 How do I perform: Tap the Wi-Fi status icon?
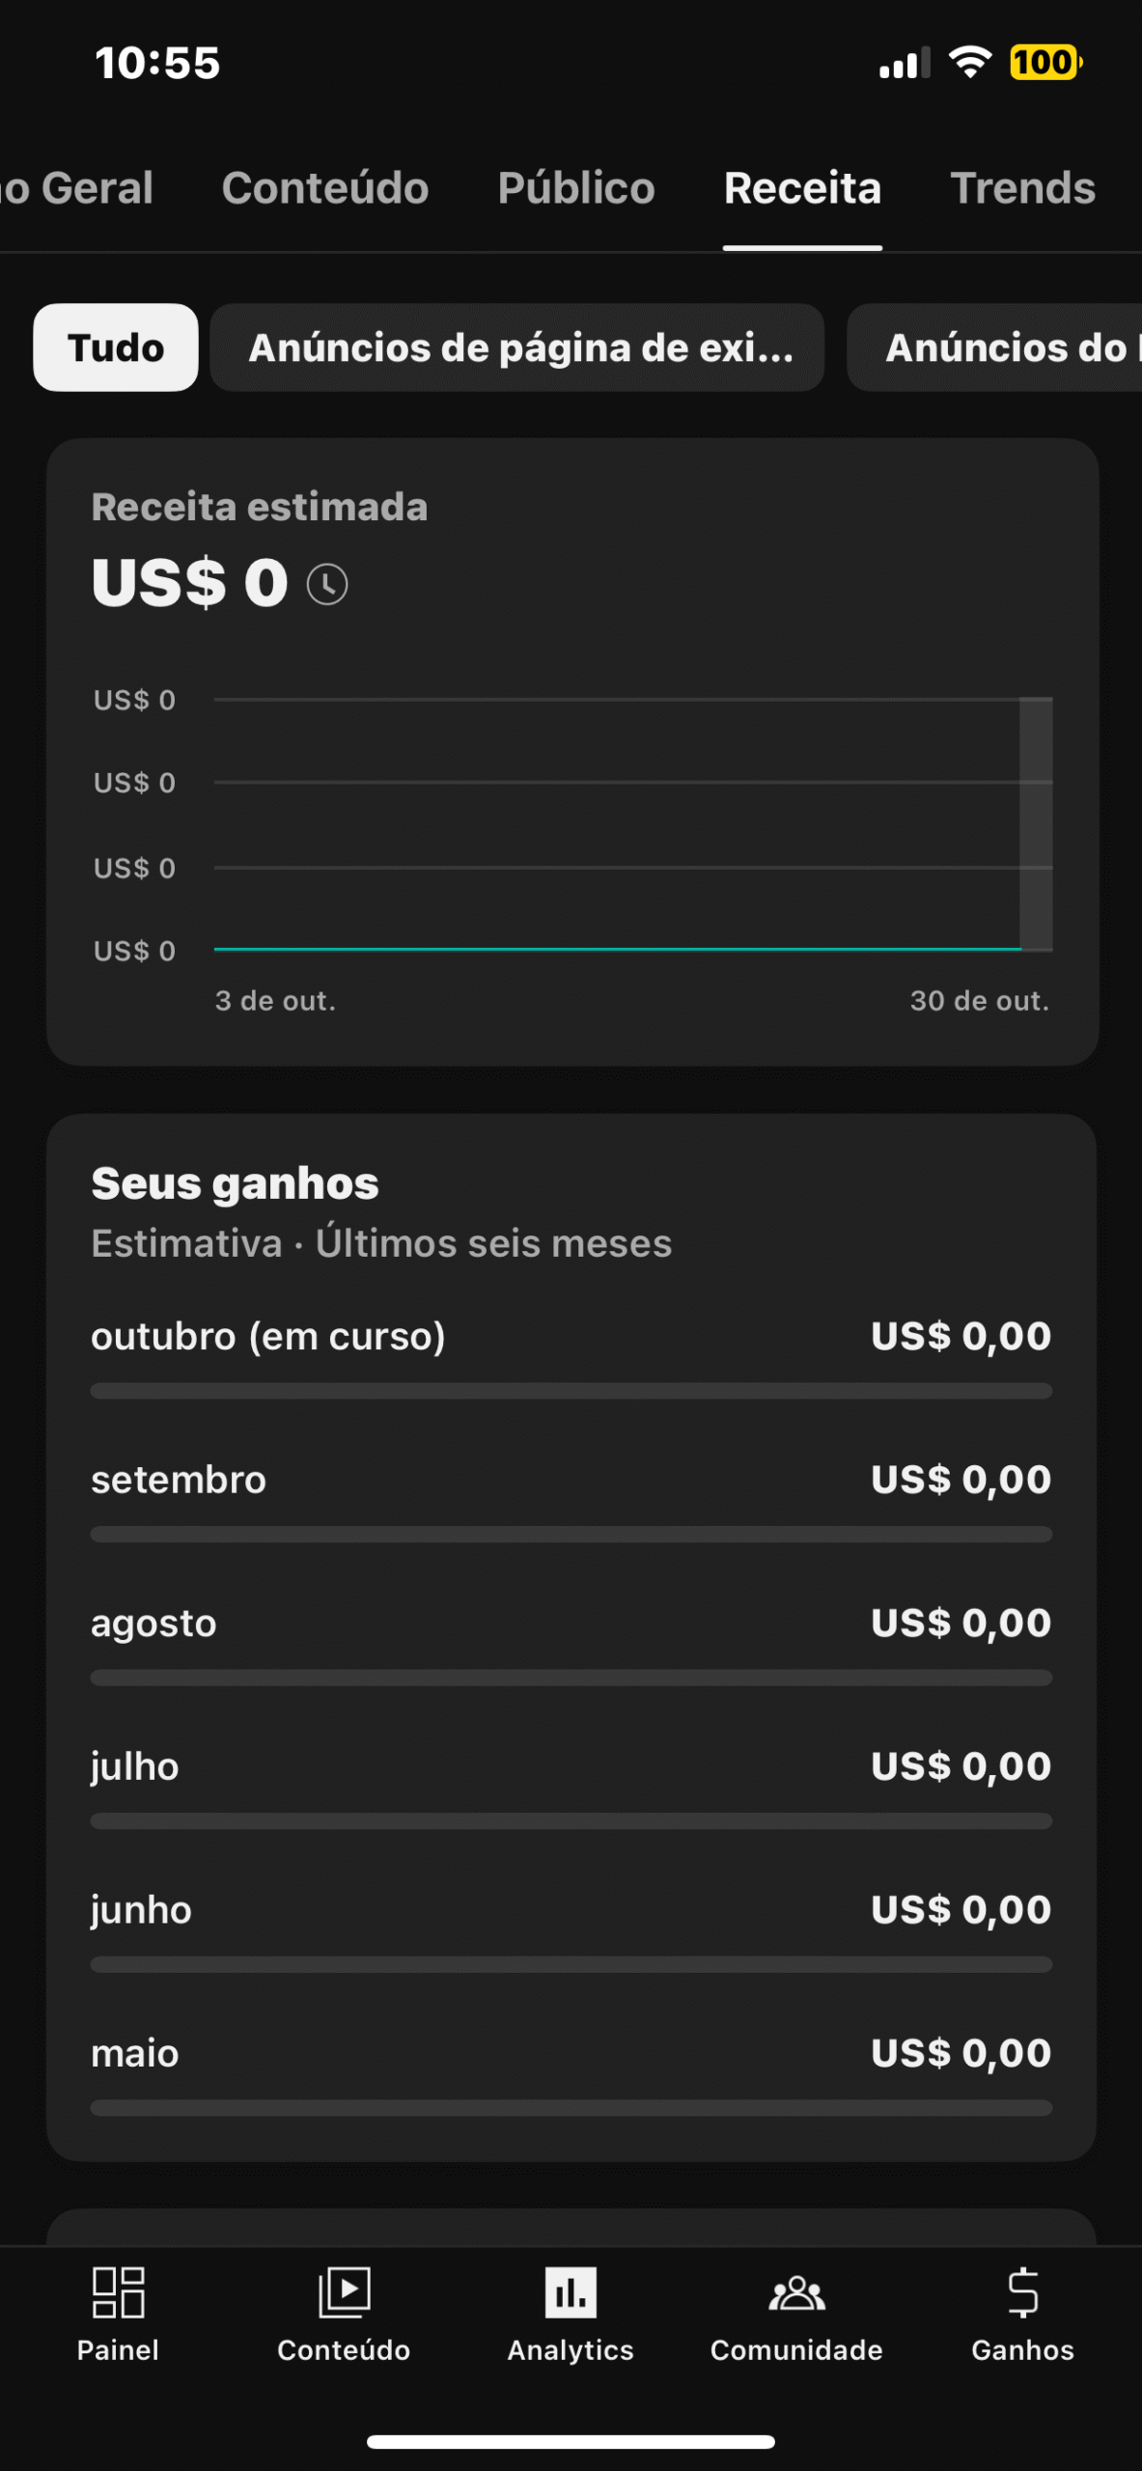pos(970,63)
